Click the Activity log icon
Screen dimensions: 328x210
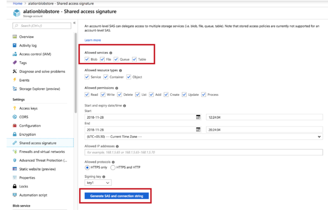pyautogui.click(x=15, y=45)
